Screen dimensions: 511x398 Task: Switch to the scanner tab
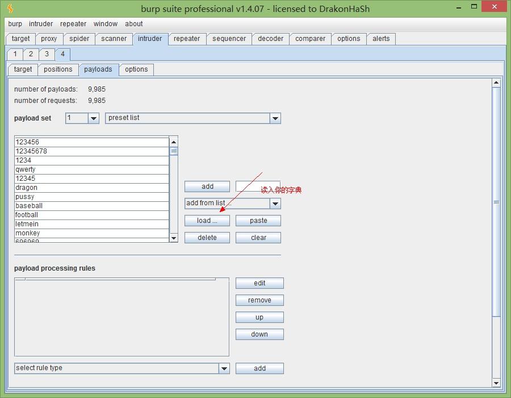[114, 39]
